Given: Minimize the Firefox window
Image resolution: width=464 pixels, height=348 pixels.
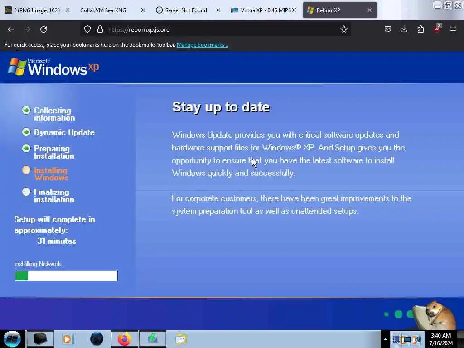Looking at the screenshot, I should (437, 5).
